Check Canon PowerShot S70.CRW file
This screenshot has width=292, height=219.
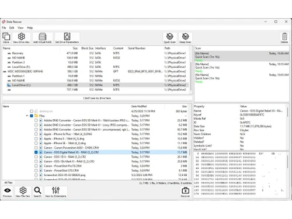pyautogui.click(x=36, y=171)
